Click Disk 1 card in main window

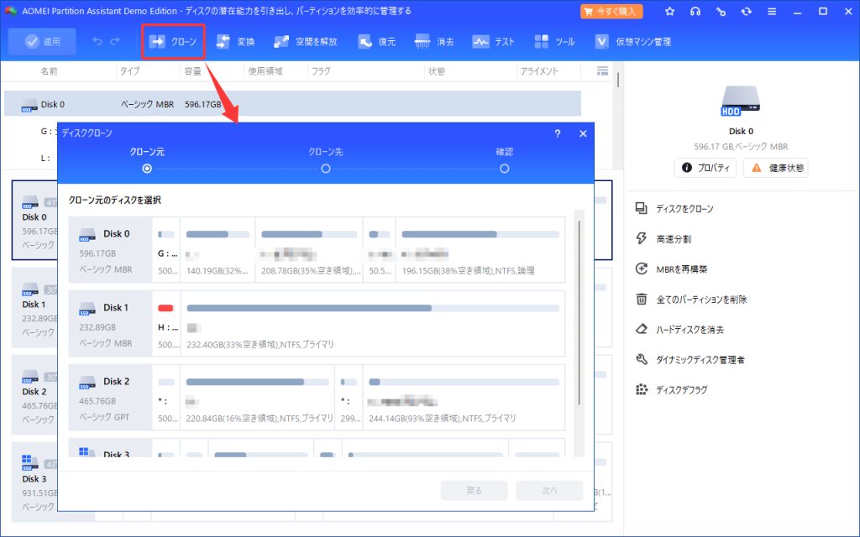(x=34, y=307)
